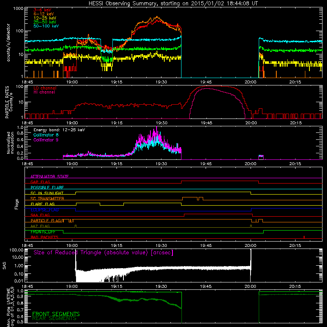Screen dimensions: 327x327
Task: Click the POSSIBLE FLARE flag label
Action: tap(47, 188)
